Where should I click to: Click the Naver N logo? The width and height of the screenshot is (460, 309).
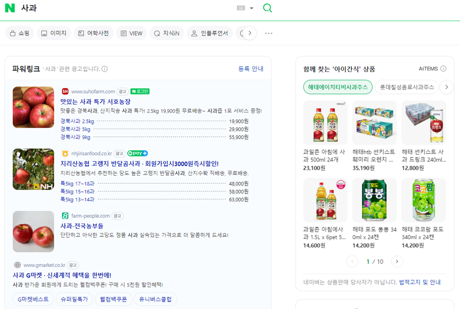(10, 8)
